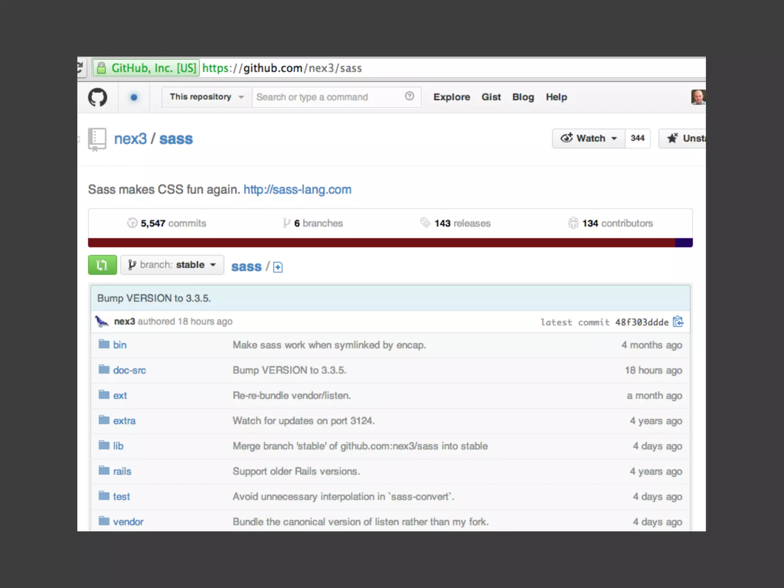
Task: Open the Help menu item
Action: (557, 97)
